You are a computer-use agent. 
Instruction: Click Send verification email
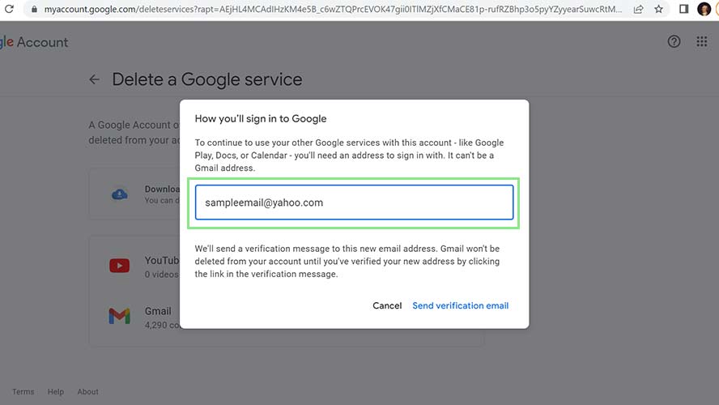click(x=461, y=306)
